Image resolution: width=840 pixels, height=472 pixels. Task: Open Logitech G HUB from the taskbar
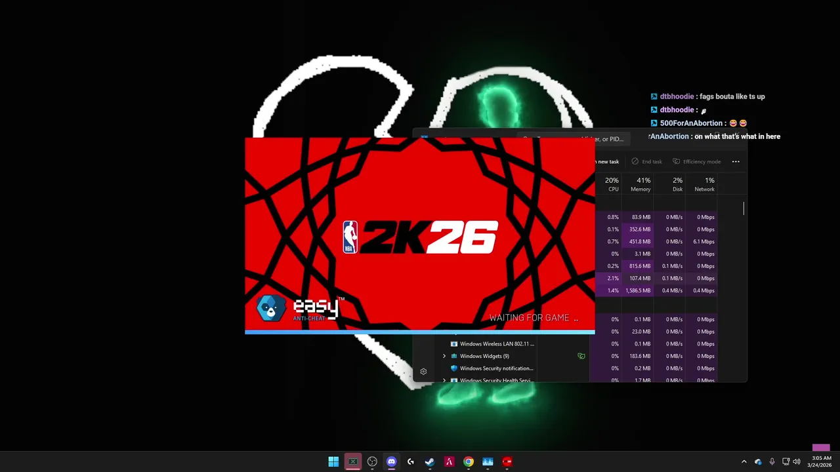click(411, 462)
